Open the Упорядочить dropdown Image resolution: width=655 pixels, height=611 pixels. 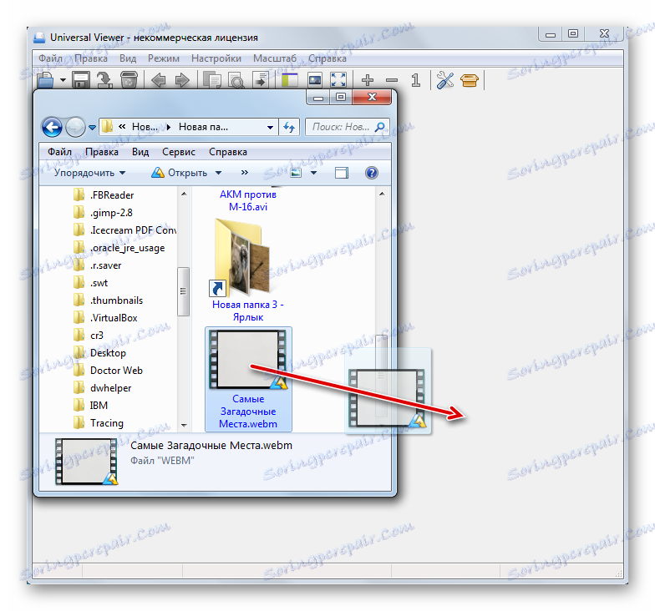(x=90, y=173)
